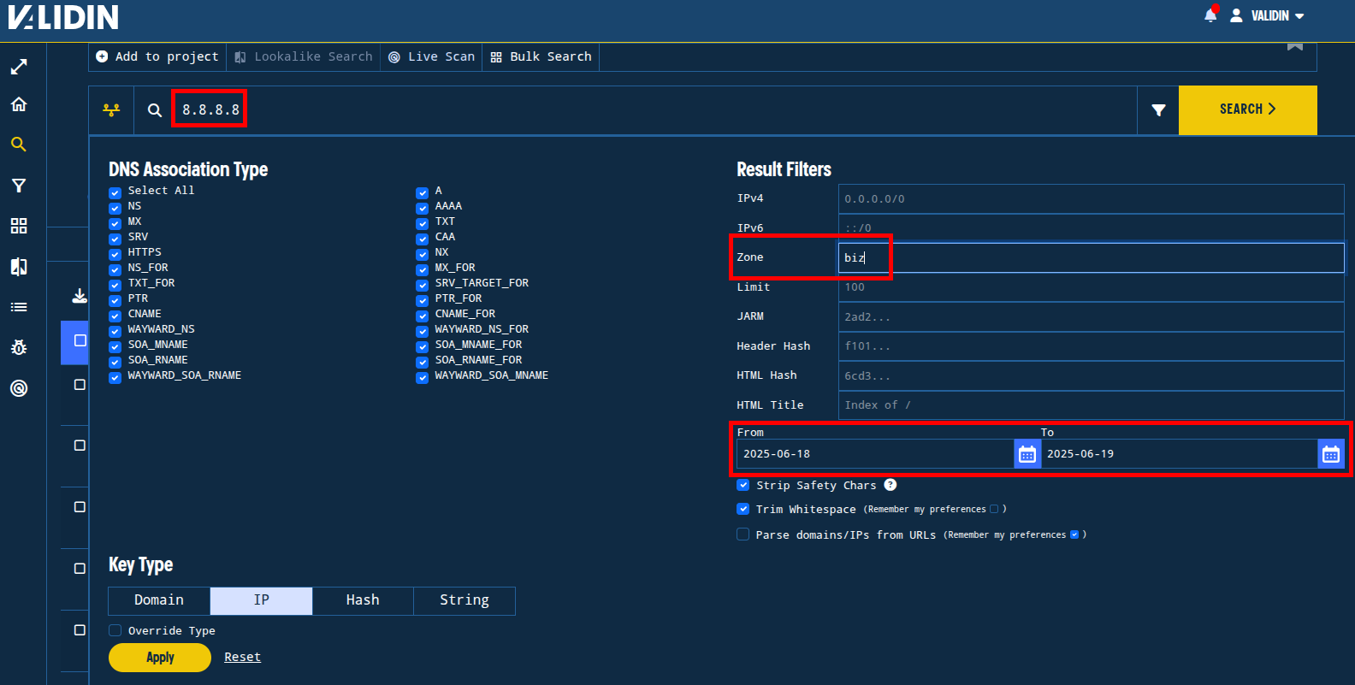Enable Override Type checkbox
The width and height of the screenshot is (1355, 685).
[115, 630]
